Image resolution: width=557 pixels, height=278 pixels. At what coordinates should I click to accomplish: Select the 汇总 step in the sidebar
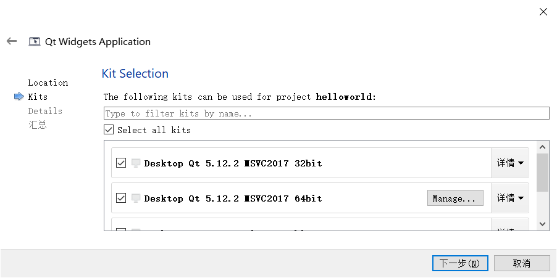tap(38, 125)
